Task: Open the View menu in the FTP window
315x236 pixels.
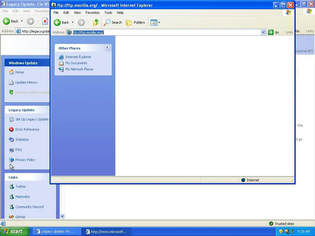Action: point(77,13)
